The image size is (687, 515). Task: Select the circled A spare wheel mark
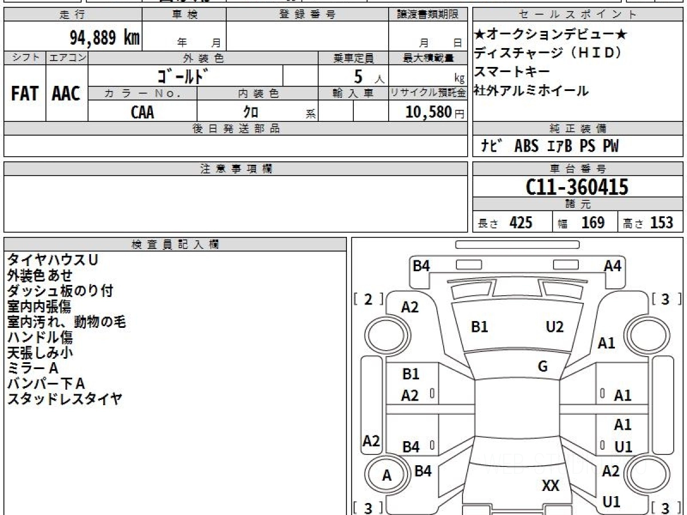point(387,476)
